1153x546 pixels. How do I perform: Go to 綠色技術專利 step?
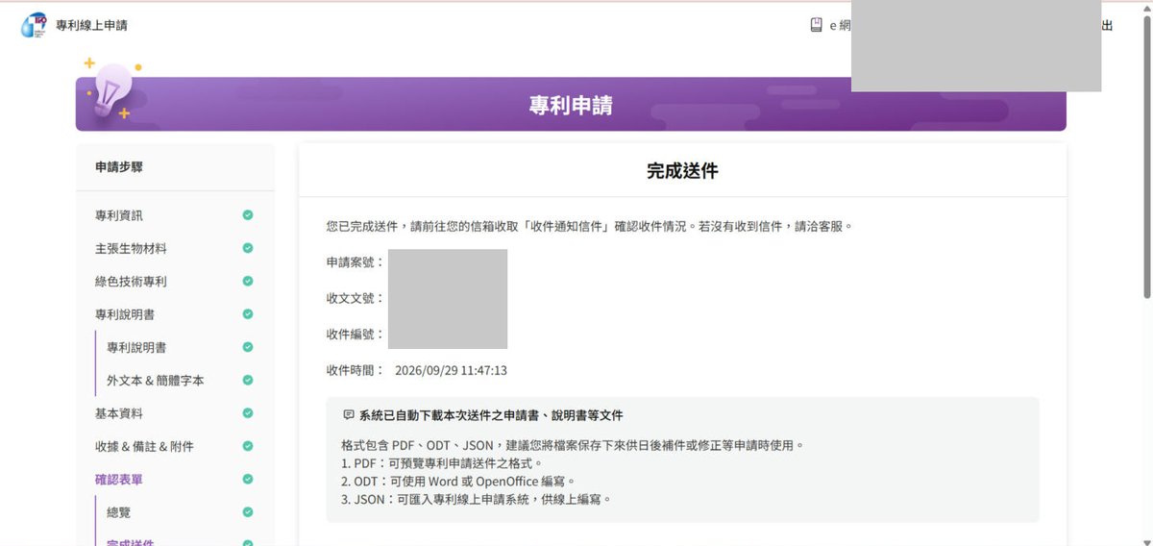click(x=131, y=282)
